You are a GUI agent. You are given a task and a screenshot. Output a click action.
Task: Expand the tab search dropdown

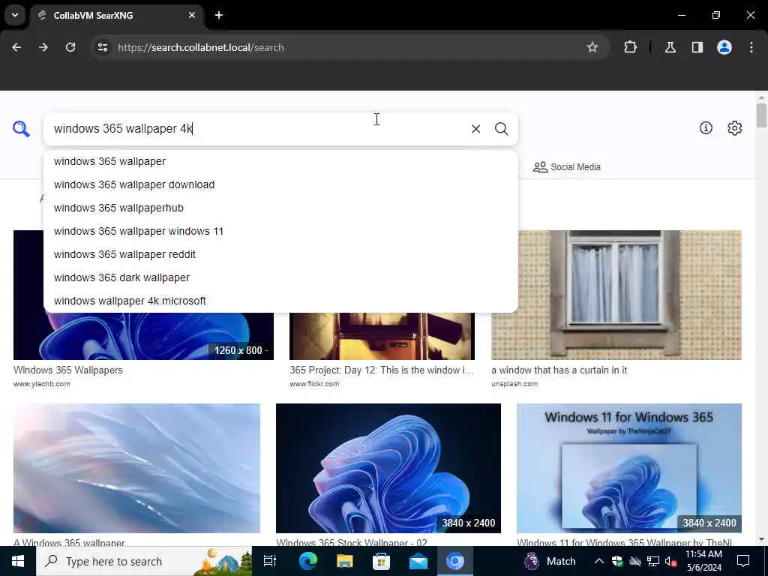[x=15, y=15]
